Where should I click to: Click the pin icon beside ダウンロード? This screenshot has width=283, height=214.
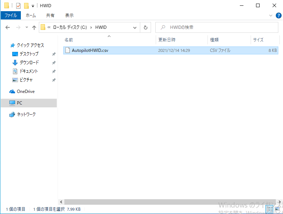coord(54,63)
